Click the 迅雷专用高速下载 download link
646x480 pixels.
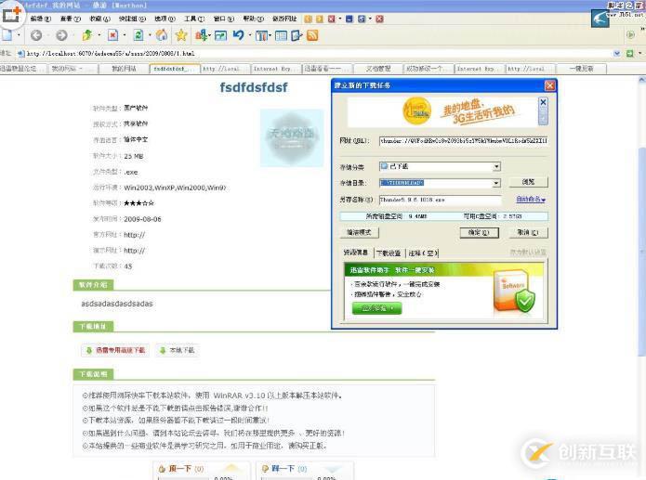116,350
